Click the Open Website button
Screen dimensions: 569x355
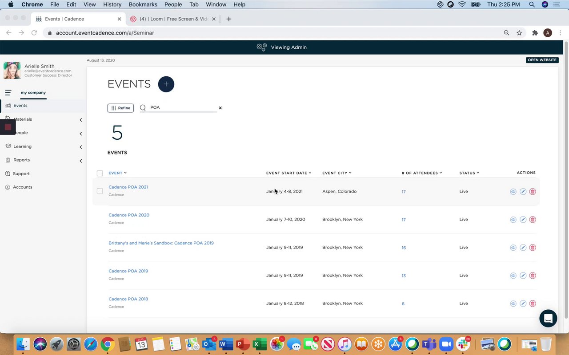(542, 60)
